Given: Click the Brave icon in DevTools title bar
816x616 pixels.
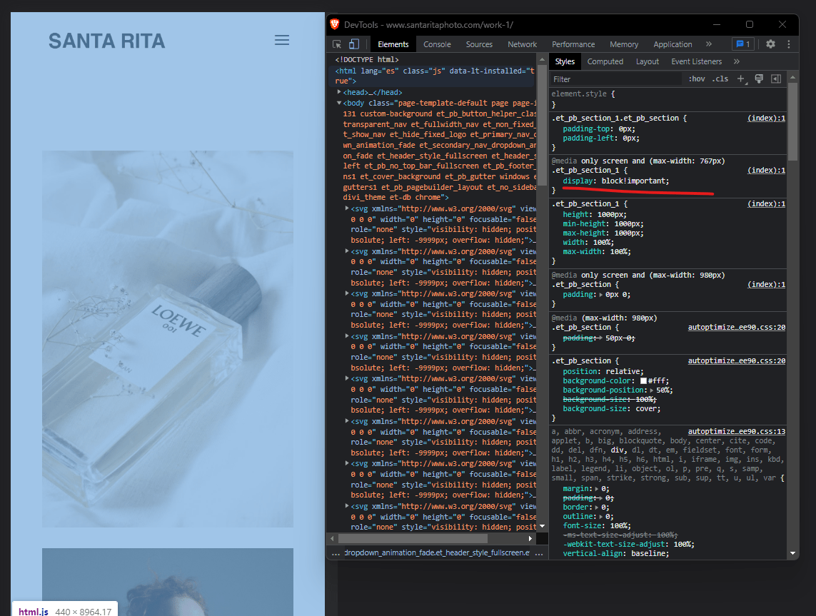Looking at the screenshot, I should [335, 24].
